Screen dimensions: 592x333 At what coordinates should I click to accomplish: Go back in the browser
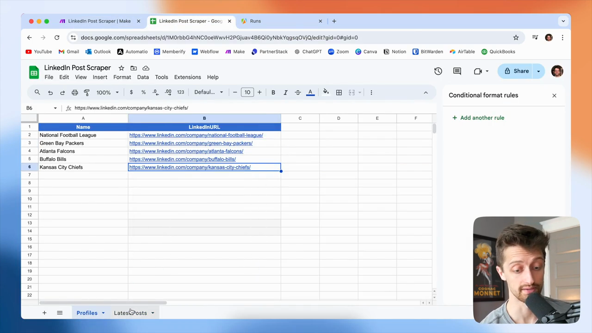click(30, 37)
